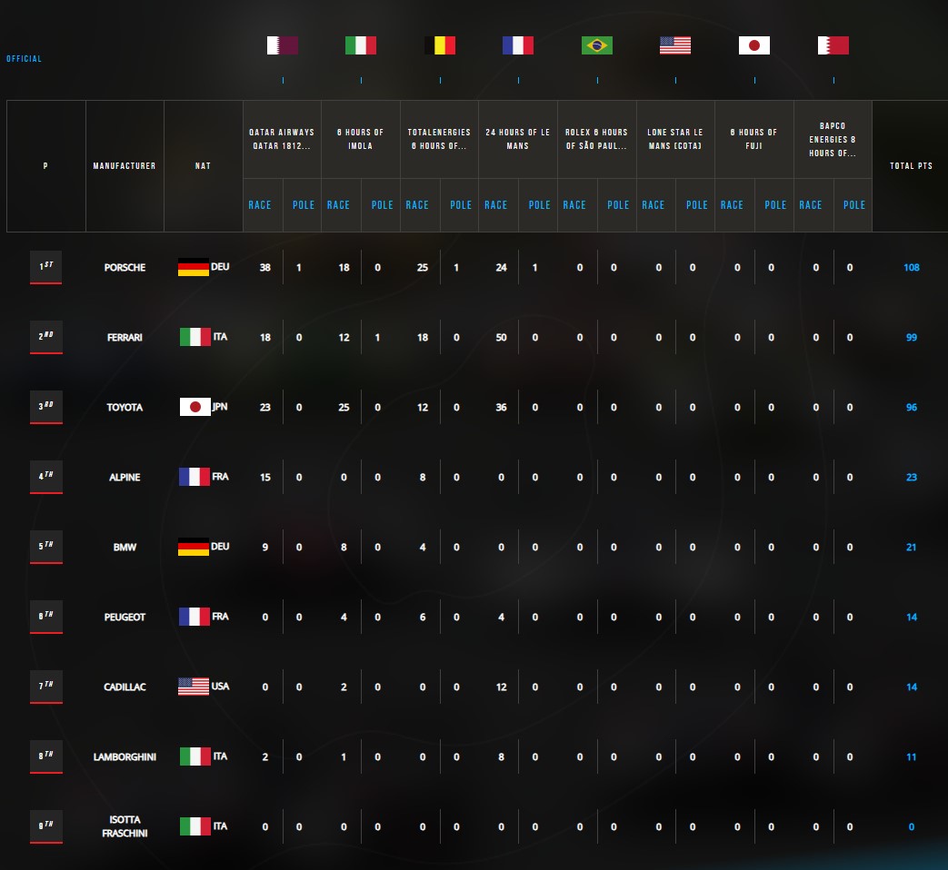Click the Qatar flag above the first race column

(x=283, y=45)
